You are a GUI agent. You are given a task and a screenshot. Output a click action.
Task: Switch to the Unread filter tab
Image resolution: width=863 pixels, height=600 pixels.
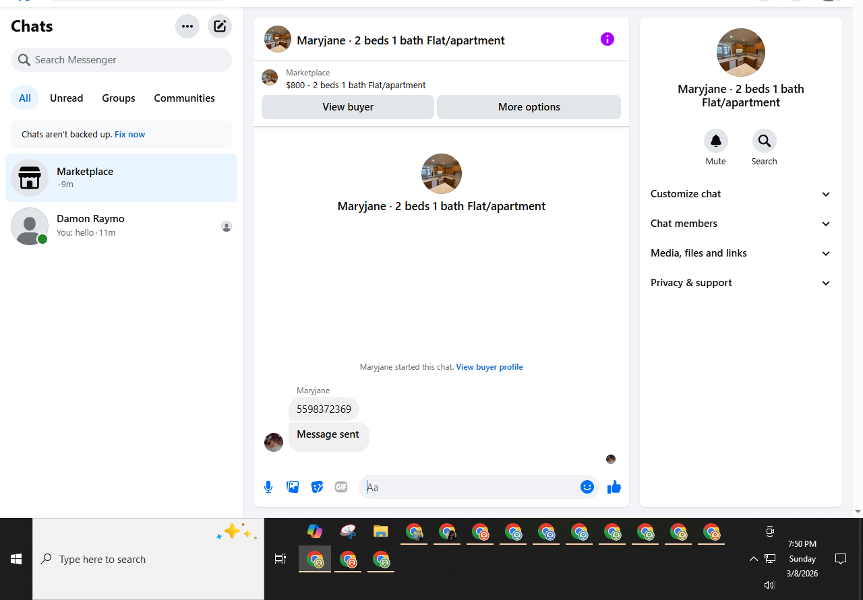click(x=67, y=98)
